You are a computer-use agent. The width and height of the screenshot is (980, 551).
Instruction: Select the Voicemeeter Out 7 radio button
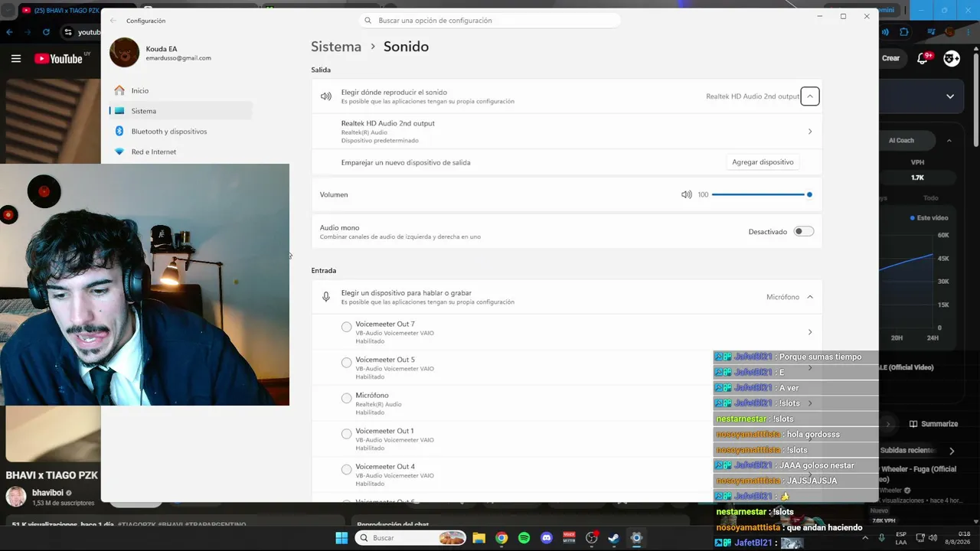click(x=347, y=327)
